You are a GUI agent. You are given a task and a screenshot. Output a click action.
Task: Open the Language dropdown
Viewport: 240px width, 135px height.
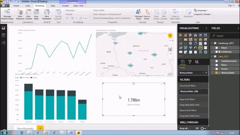pos(201,10)
